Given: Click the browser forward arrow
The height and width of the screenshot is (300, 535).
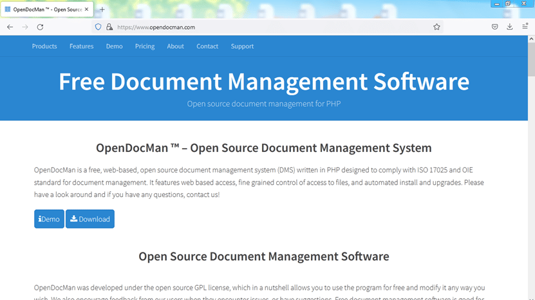Looking at the screenshot, I should click(25, 27).
